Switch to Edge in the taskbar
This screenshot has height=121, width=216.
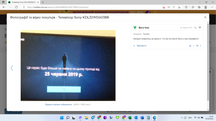click(x=154, y=118)
